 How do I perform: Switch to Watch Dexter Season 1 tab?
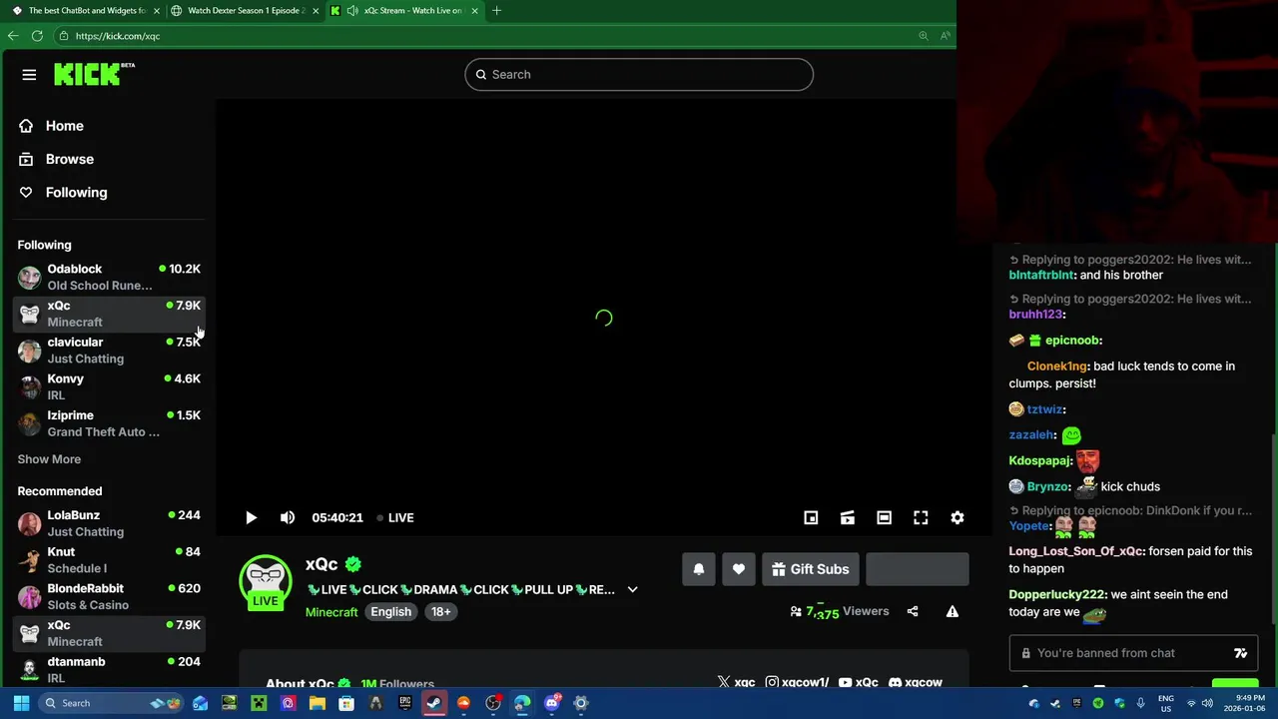244,10
